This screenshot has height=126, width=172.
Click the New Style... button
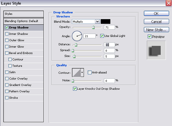(156, 30)
